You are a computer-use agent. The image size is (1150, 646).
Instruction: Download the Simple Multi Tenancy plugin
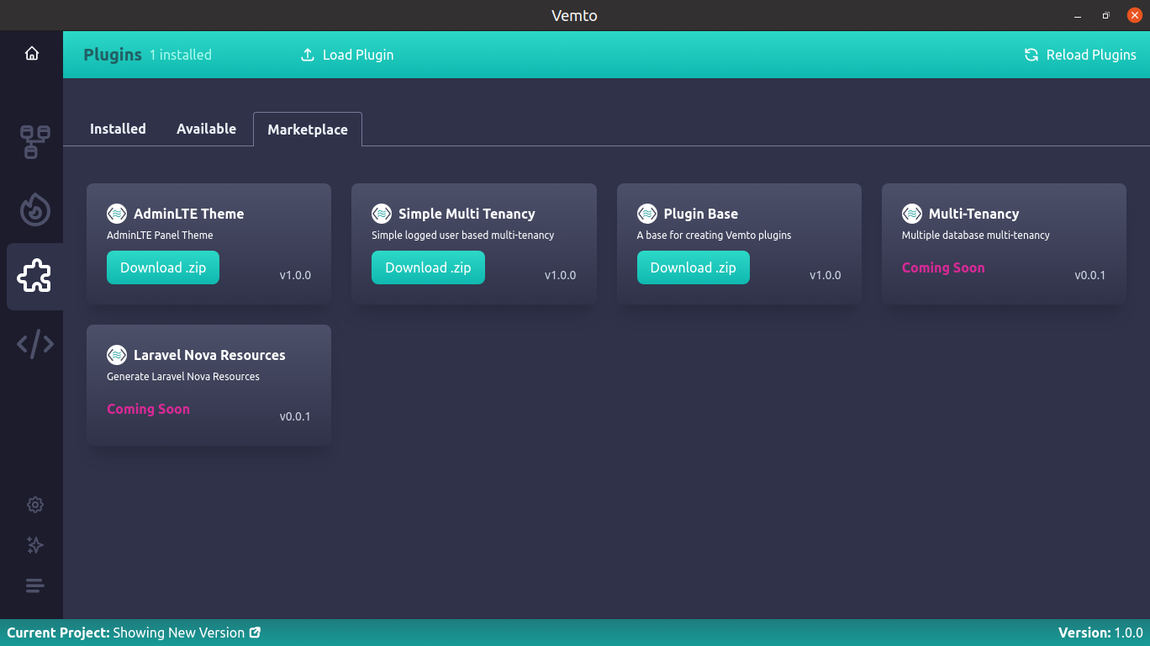[428, 267]
